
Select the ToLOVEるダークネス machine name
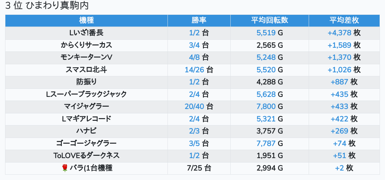pyautogui.click(x=86, y=156)
